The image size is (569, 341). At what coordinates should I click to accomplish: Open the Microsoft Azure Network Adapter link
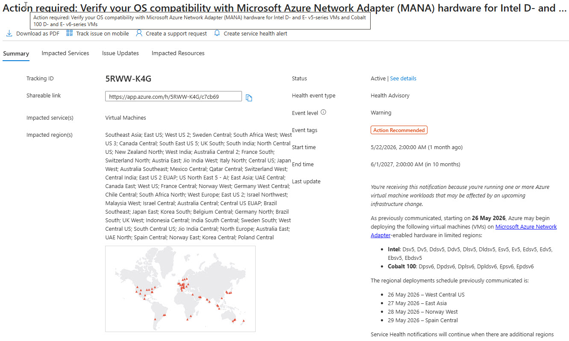click(464, 231)
